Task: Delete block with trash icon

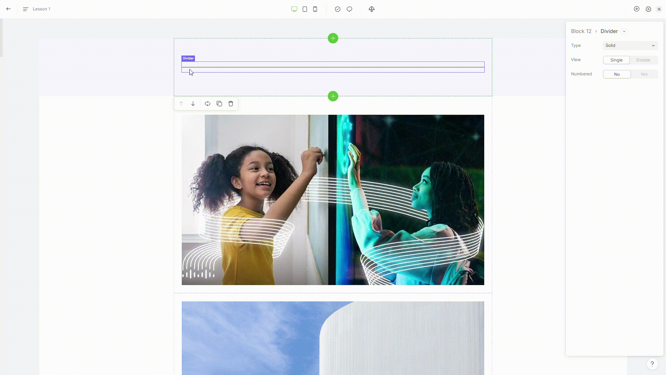Action: click(x=231, y=103)
